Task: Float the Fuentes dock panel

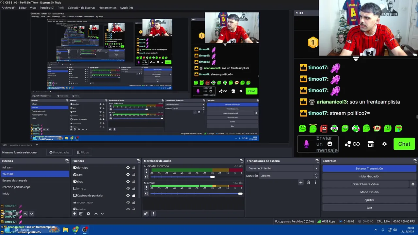Action: pos(138,161)
